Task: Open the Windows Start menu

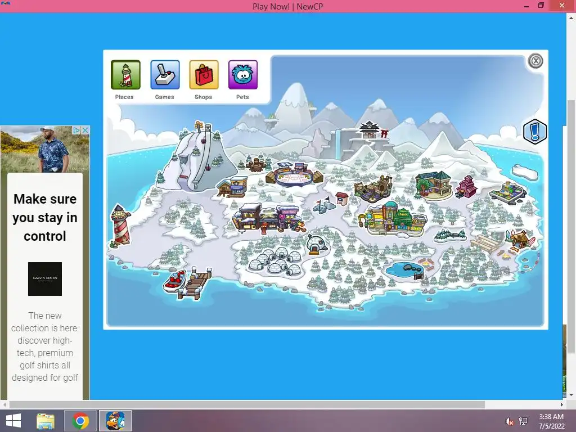Action: [13, 421]
